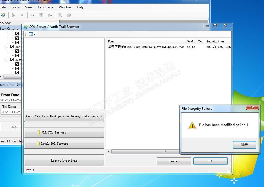Open the Tools menu

click(x=15, y=7)
